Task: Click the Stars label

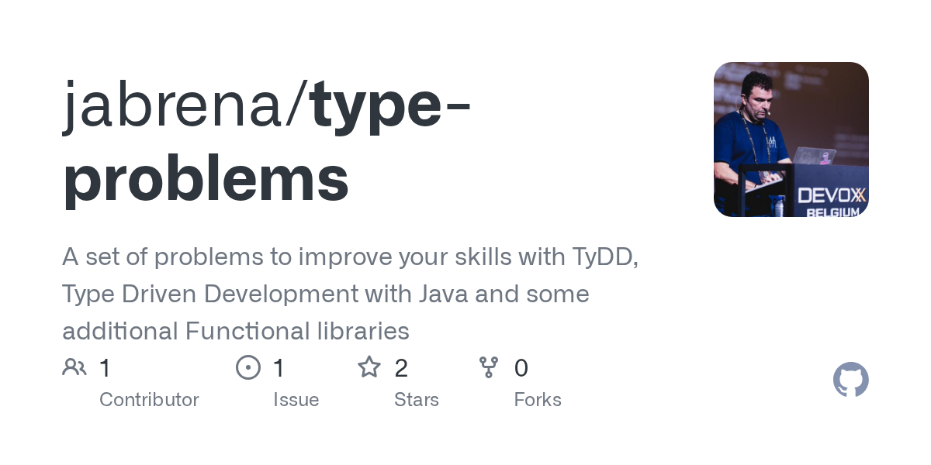Action: click(417, 400)
